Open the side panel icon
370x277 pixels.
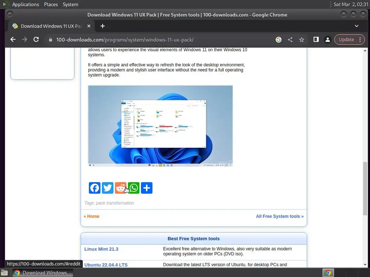pyautogui.click(x=316, y=40)
